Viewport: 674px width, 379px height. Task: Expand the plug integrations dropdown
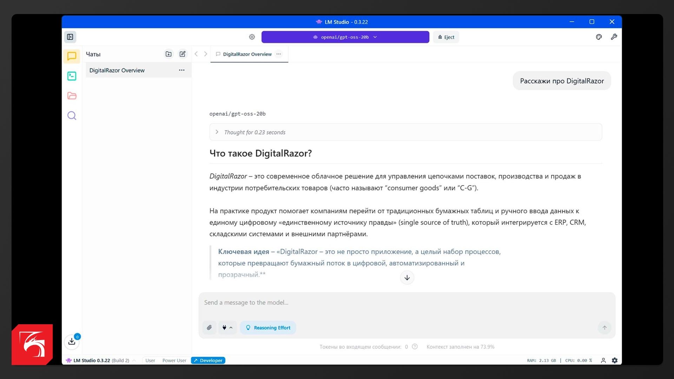pyautogui.click(x=227, y=327)
